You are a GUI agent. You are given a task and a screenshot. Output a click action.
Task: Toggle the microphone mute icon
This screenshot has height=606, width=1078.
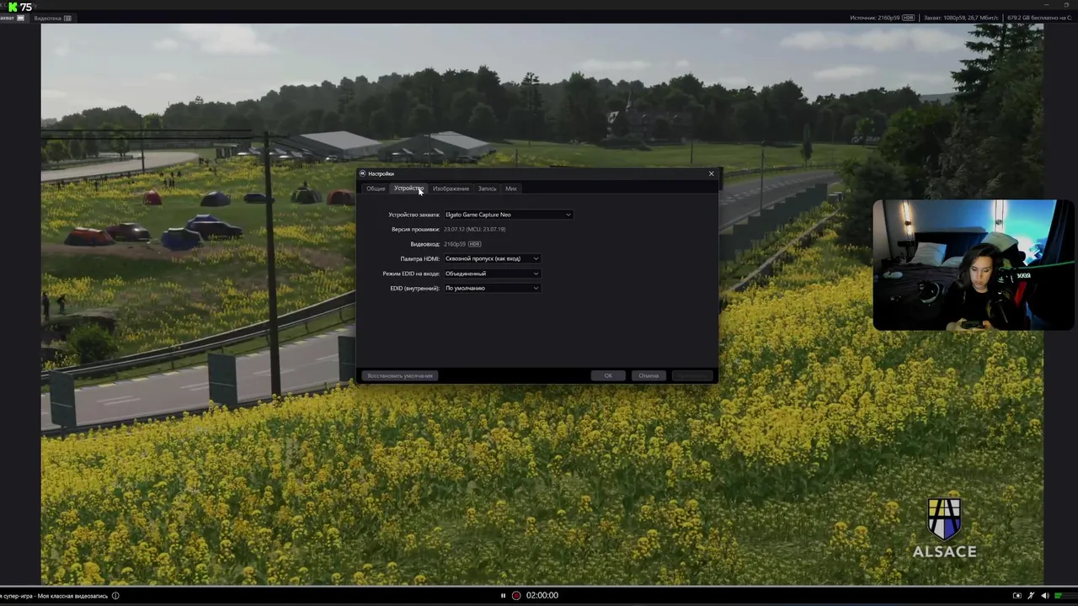point(1031,596)
